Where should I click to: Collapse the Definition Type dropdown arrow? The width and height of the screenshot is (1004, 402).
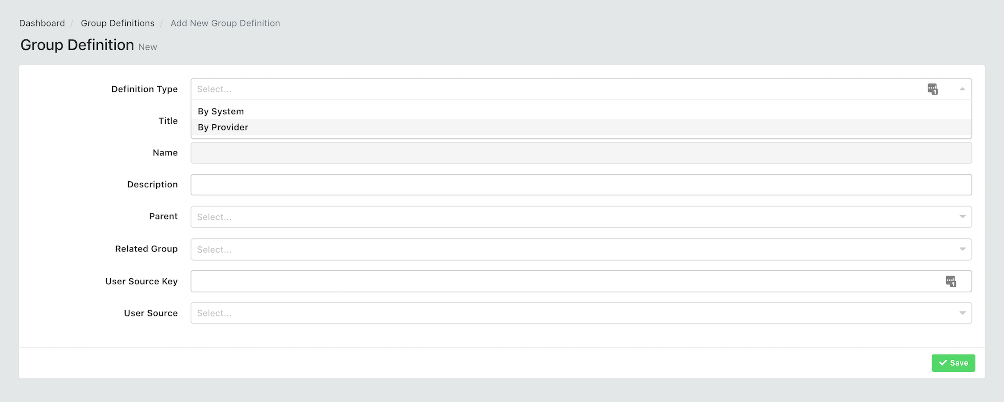[x=962, y=89]
